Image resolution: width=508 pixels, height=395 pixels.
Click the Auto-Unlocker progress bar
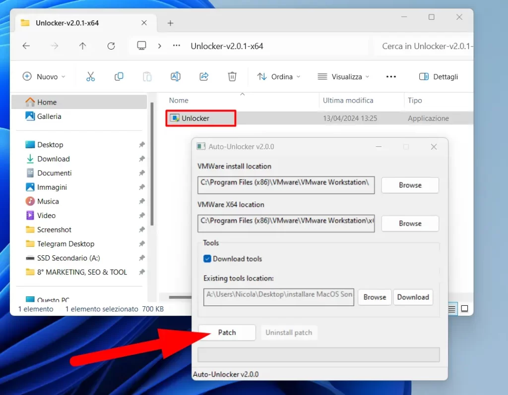[x=318, y=354]
